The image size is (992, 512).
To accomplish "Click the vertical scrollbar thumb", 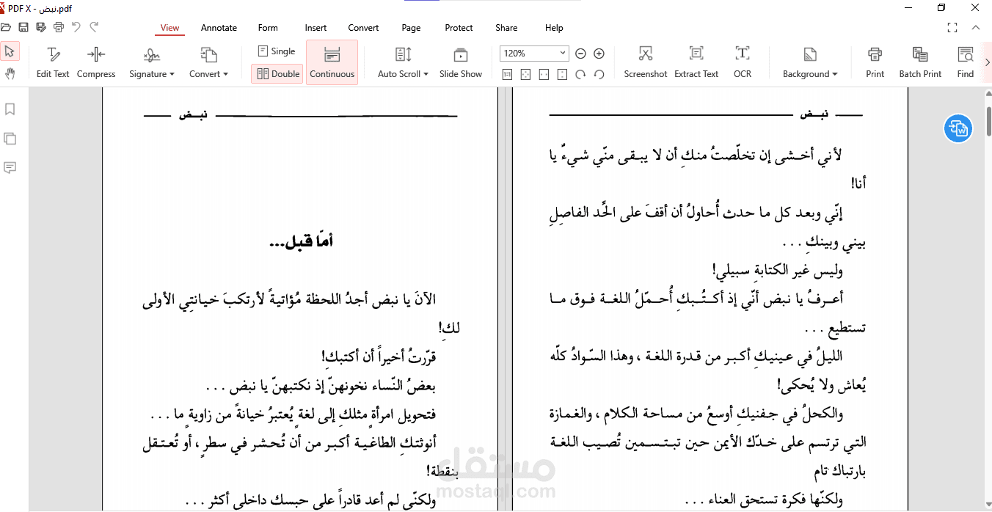I will pos(988,122).
